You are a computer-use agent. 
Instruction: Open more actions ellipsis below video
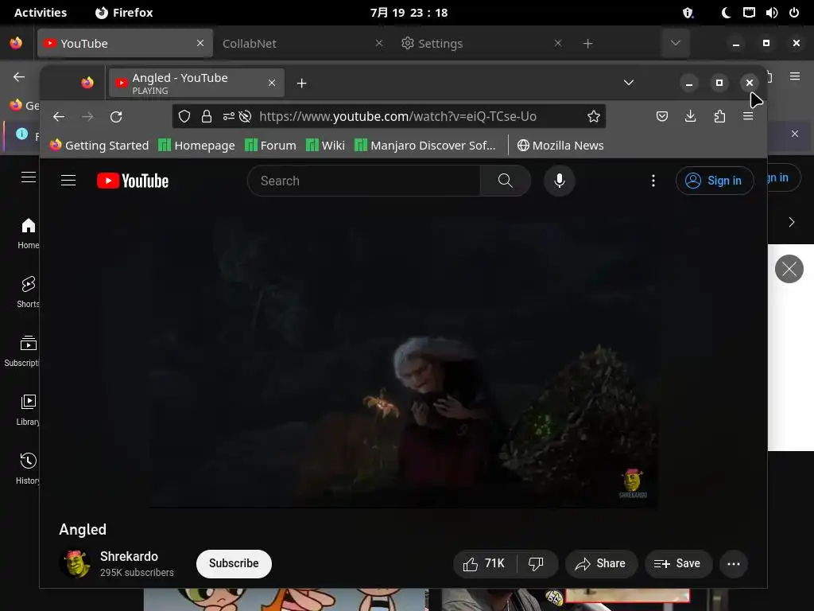point(734,564)
